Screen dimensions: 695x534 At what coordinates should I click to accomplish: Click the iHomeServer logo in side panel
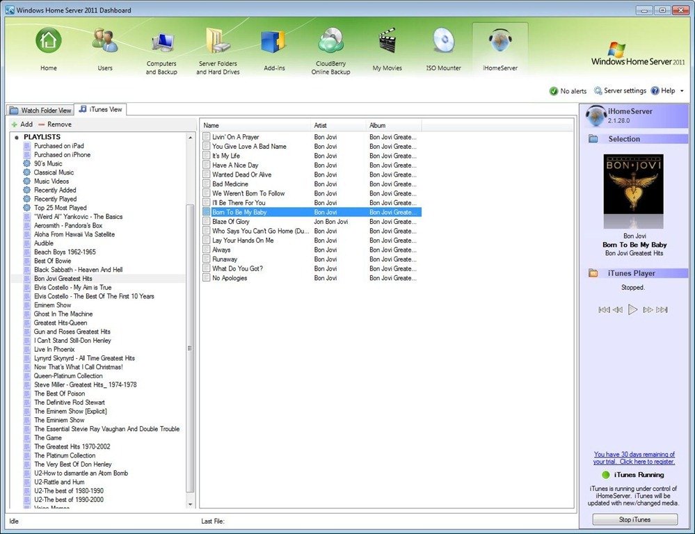(x=596, y=116)
